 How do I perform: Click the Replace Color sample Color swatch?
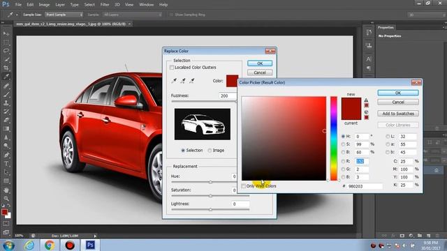click(x=232, y=81)
